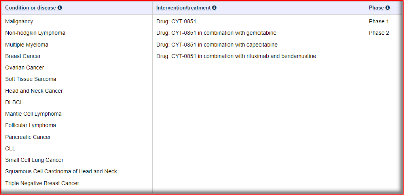Image resolution: width=404 pixels, height=195 pixels.
Task: Click info icon beside Intervention/treatment
Action: [x=214, y=7]
